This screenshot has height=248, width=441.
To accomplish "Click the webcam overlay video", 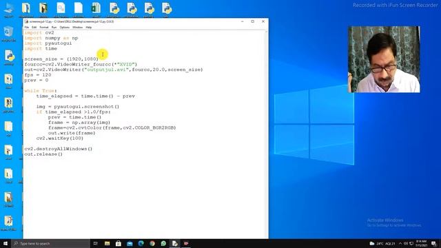I will (x=384, y=59).
